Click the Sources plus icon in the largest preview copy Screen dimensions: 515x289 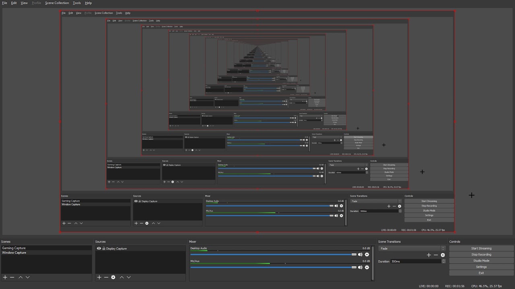(x=136, y=223)
